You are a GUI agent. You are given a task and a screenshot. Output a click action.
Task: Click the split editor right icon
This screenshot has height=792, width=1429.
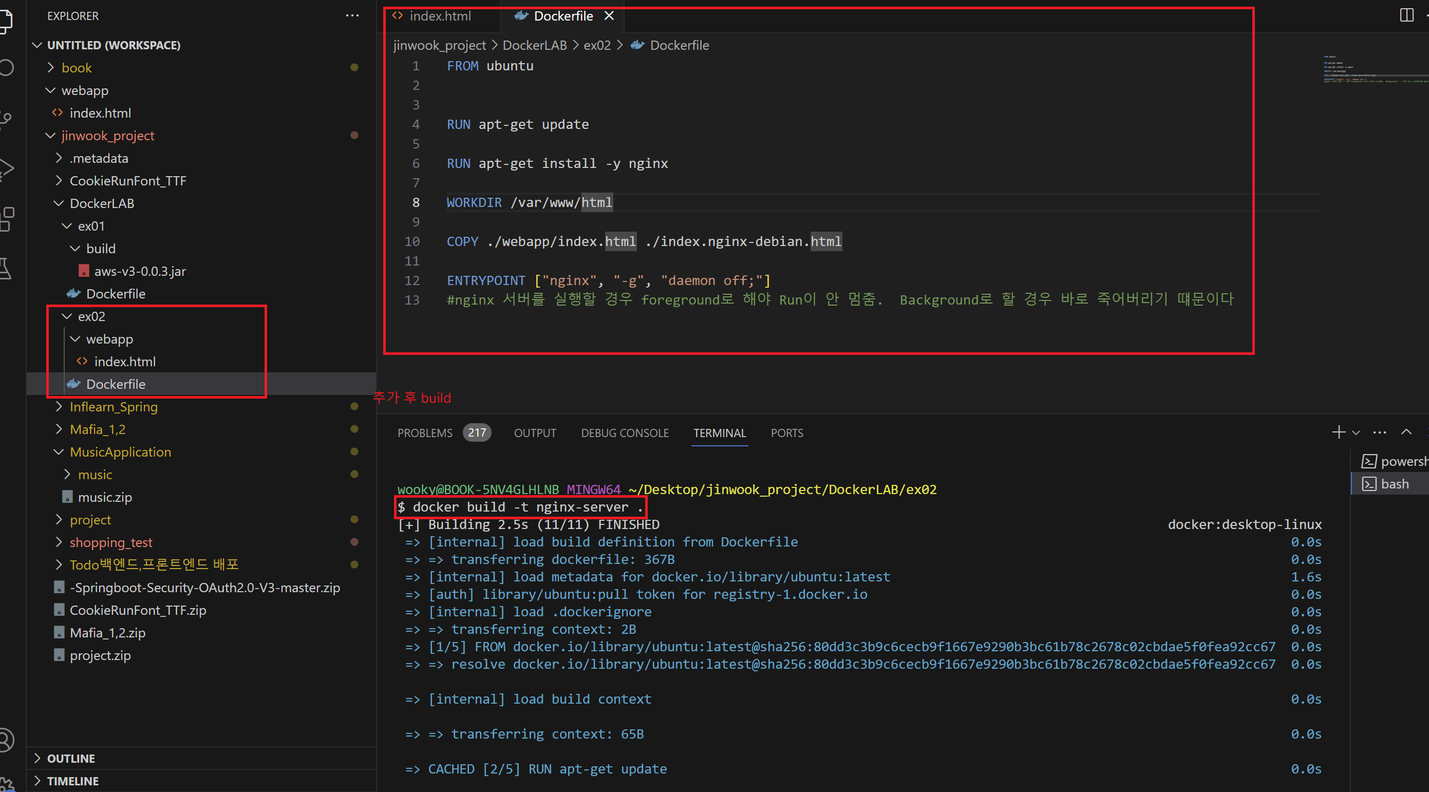pos(1406,15)
